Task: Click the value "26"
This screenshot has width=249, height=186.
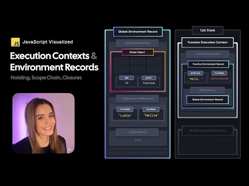Action: click(127, 83)
